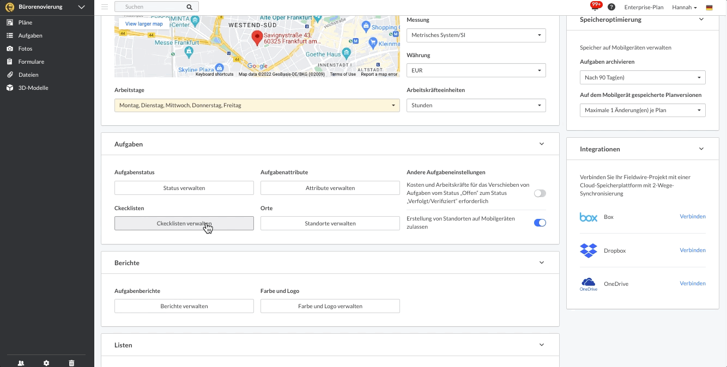Open the notifications bell with 99+ badge
Screen dimensions: 727x367
tap(595, 7)
